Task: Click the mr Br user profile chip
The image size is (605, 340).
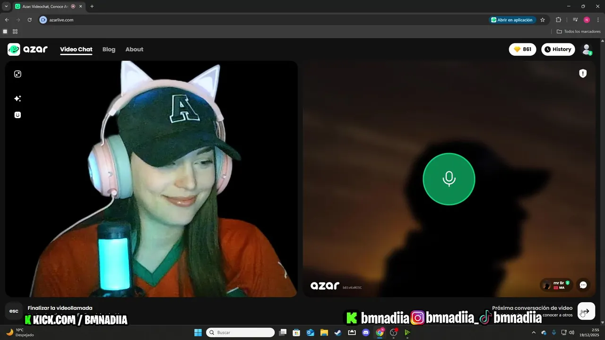Action: click(x=557, y=285)
